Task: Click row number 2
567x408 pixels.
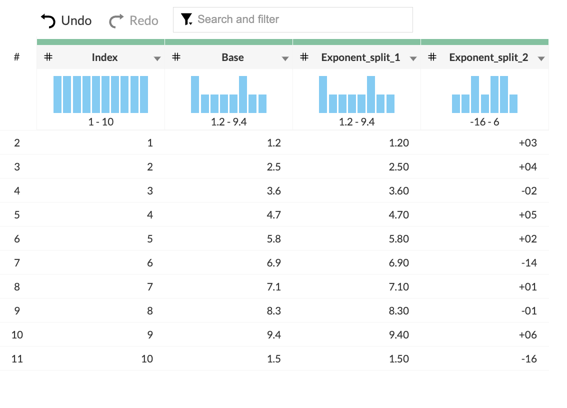Action: pos(17,143)
